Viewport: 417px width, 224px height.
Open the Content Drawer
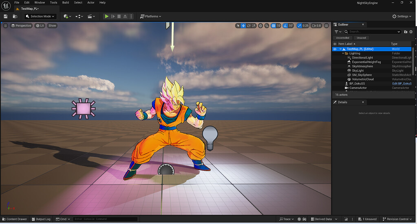(15, 219)
